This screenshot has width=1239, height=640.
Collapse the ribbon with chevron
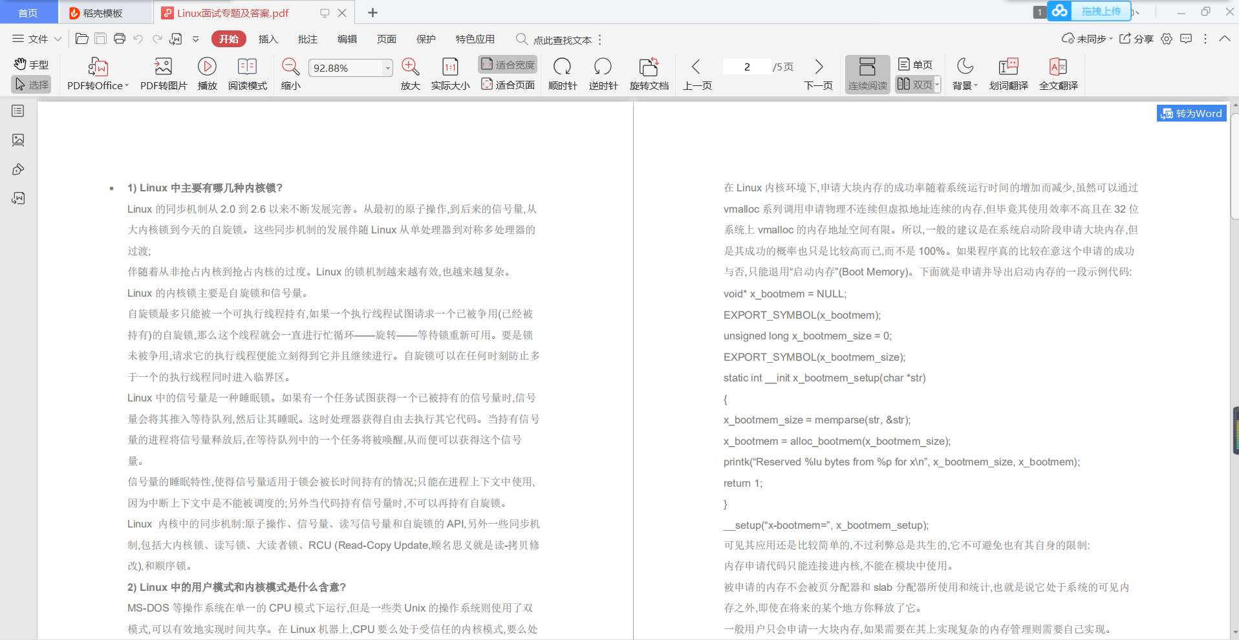point(1225,39)
